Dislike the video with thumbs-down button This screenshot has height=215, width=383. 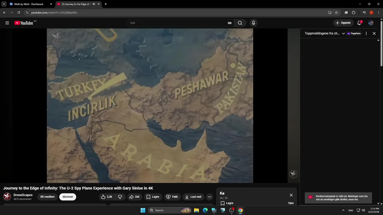point(120,197)
